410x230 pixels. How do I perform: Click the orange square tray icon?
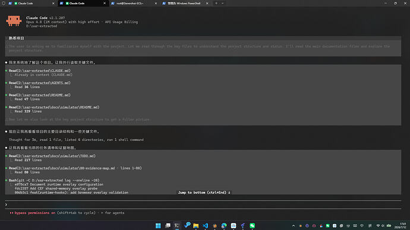(x=301, y=226)
